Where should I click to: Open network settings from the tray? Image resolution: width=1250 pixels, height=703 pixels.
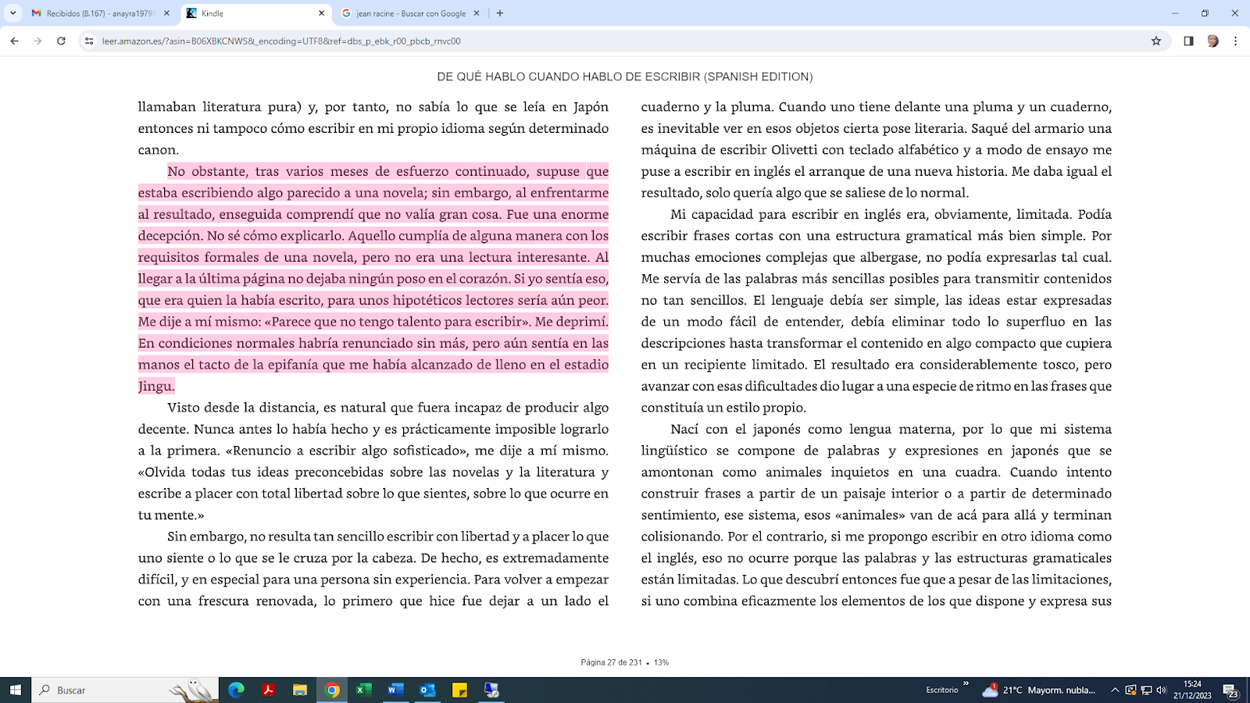click(1146, 690)
